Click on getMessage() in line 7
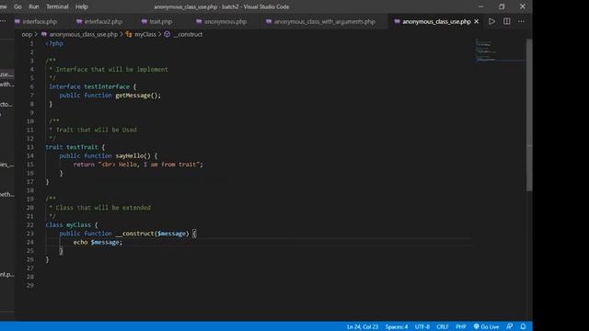Image resolution: width=589 pixels, height=331 pixels. tap(138, 96)
